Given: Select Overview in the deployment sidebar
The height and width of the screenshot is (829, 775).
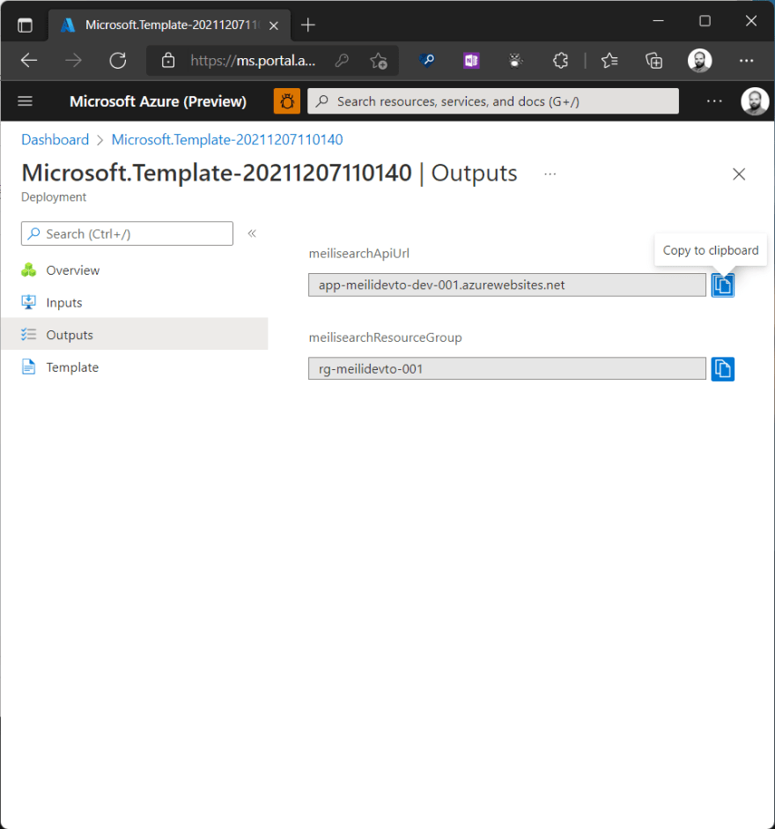Looking at the screenshot, I should point(70,270).
